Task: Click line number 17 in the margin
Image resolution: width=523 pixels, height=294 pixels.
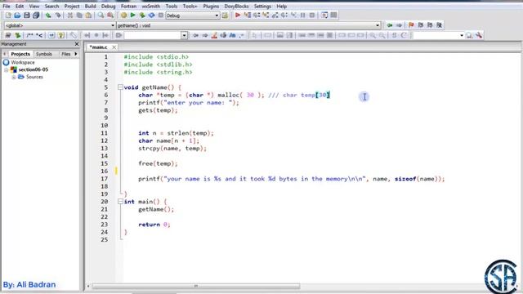Action: click(x=105, y=179)
